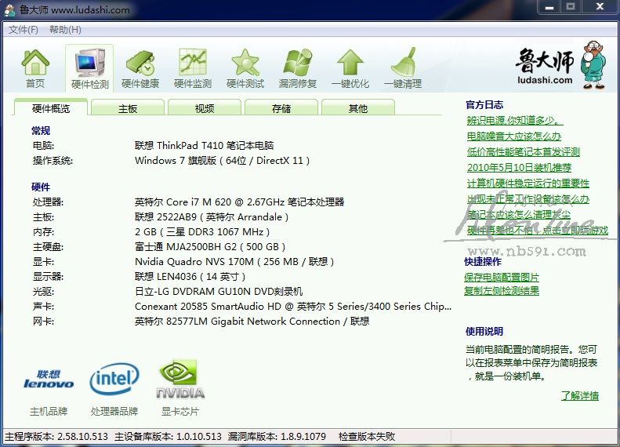The width and height of the screenshot is (620, 447).
Task: Switch to the 其他 tab
Action: pos(358,108)
